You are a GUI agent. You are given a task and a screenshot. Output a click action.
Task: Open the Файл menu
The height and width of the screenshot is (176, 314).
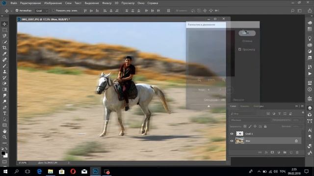coord(14,3)
